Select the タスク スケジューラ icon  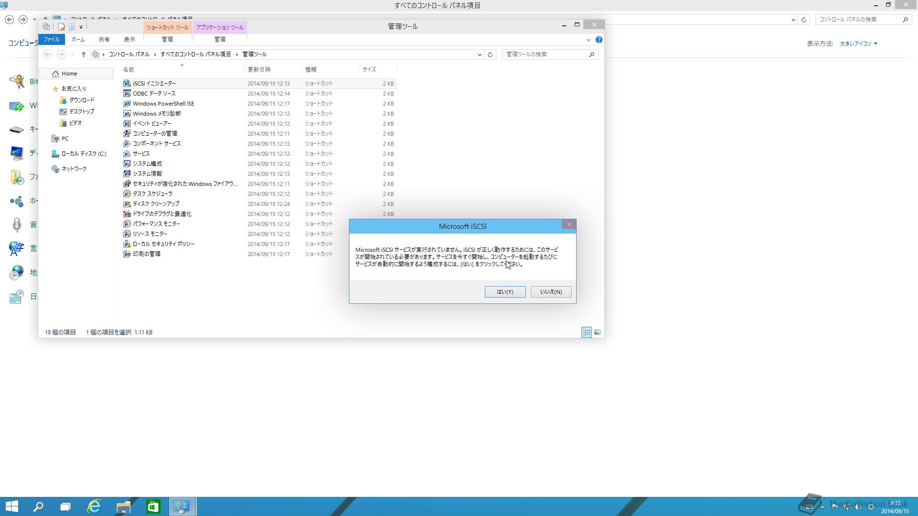click(x=127, y=193)
